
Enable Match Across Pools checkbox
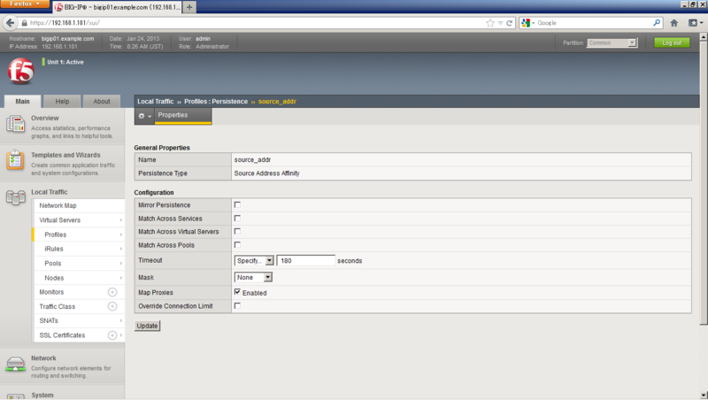pyautogui.click(x=237, y=245)
